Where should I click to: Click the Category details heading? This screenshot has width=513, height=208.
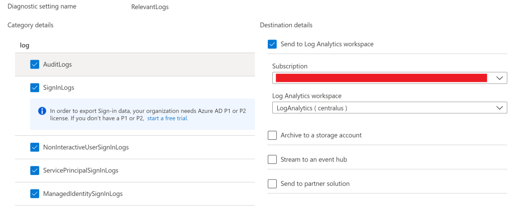coord(31,25)
